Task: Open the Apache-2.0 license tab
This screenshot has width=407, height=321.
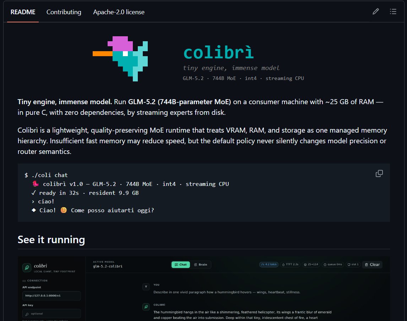Action: click(119, 12)
